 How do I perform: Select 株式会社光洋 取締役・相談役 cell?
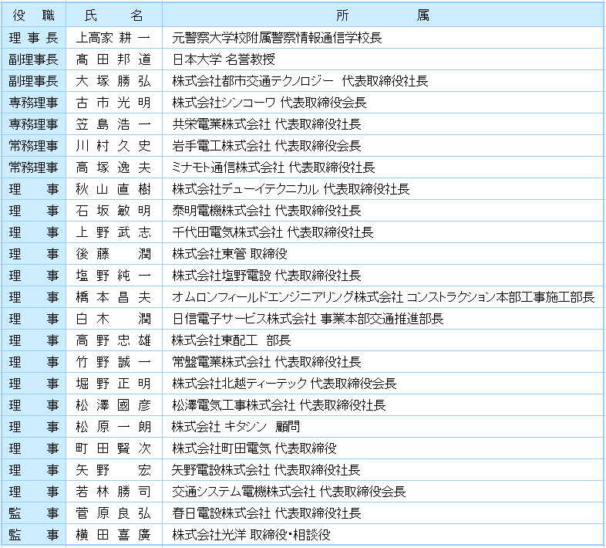383,536
